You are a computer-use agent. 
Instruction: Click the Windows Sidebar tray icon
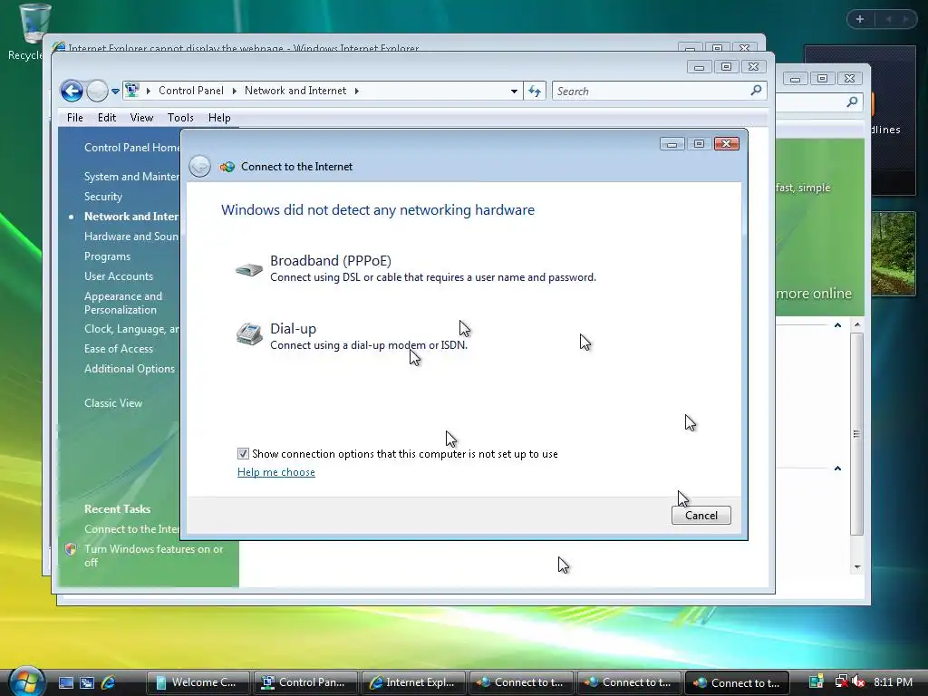tap(817, 681)
